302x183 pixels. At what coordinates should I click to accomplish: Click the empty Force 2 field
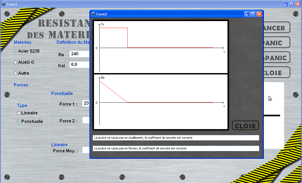click(x=86, y=120)
